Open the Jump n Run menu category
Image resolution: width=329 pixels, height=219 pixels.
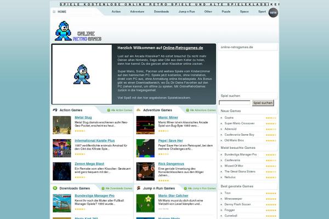point(187,11)
